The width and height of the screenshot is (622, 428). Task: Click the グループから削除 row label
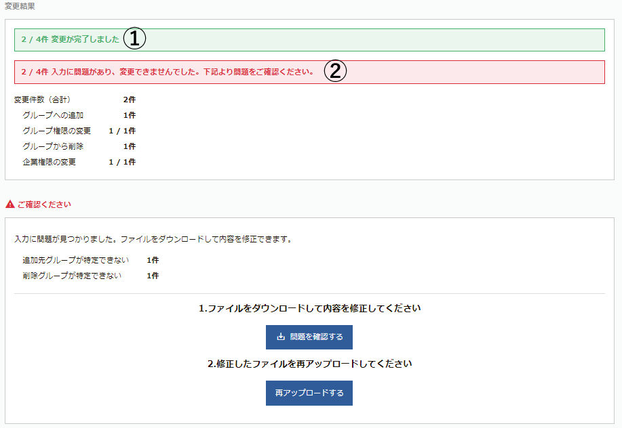click(53, 146)
